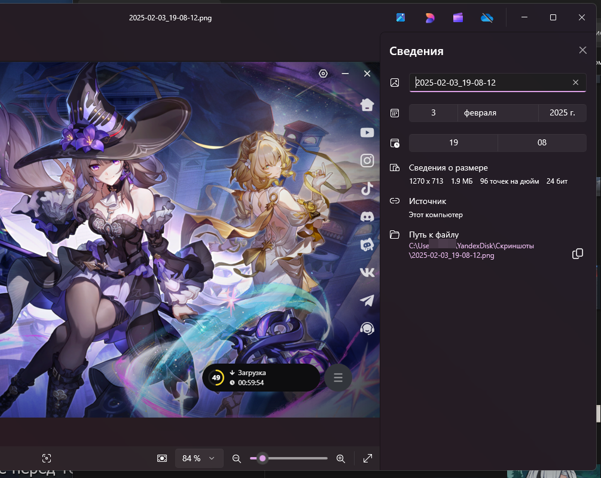Click the 49 percent progress circle
This screenshot has width=601, height=478.
point(216,377)
